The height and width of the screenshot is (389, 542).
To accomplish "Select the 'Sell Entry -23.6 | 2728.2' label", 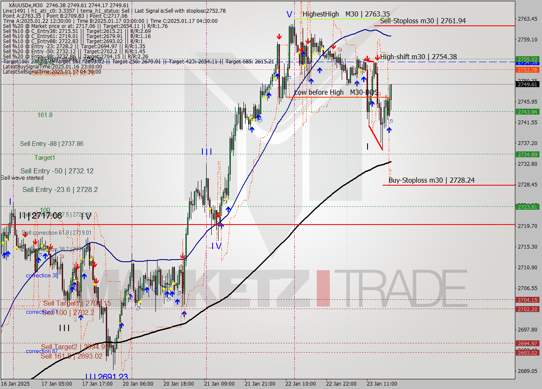I will 60,189.
